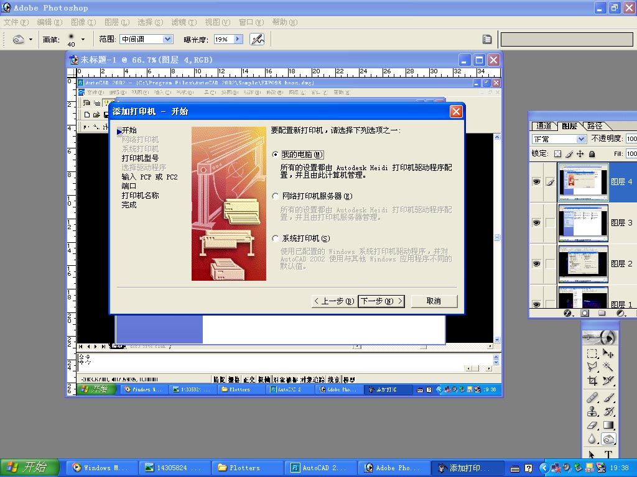Viewport: 637px width, 477px height.
Task: Click the exposure 19% input field
Action: [x=224, y=39]
